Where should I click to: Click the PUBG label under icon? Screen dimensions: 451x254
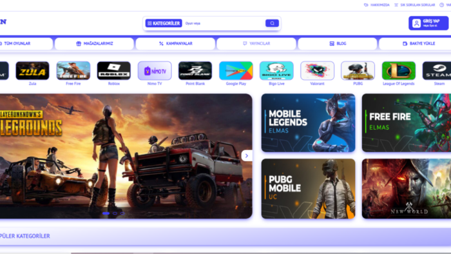(358, 84)
